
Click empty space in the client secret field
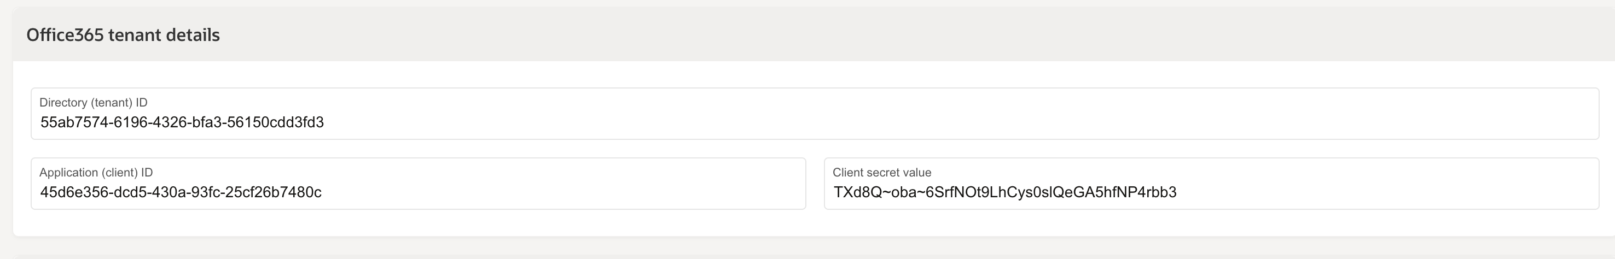[1379, 193]
